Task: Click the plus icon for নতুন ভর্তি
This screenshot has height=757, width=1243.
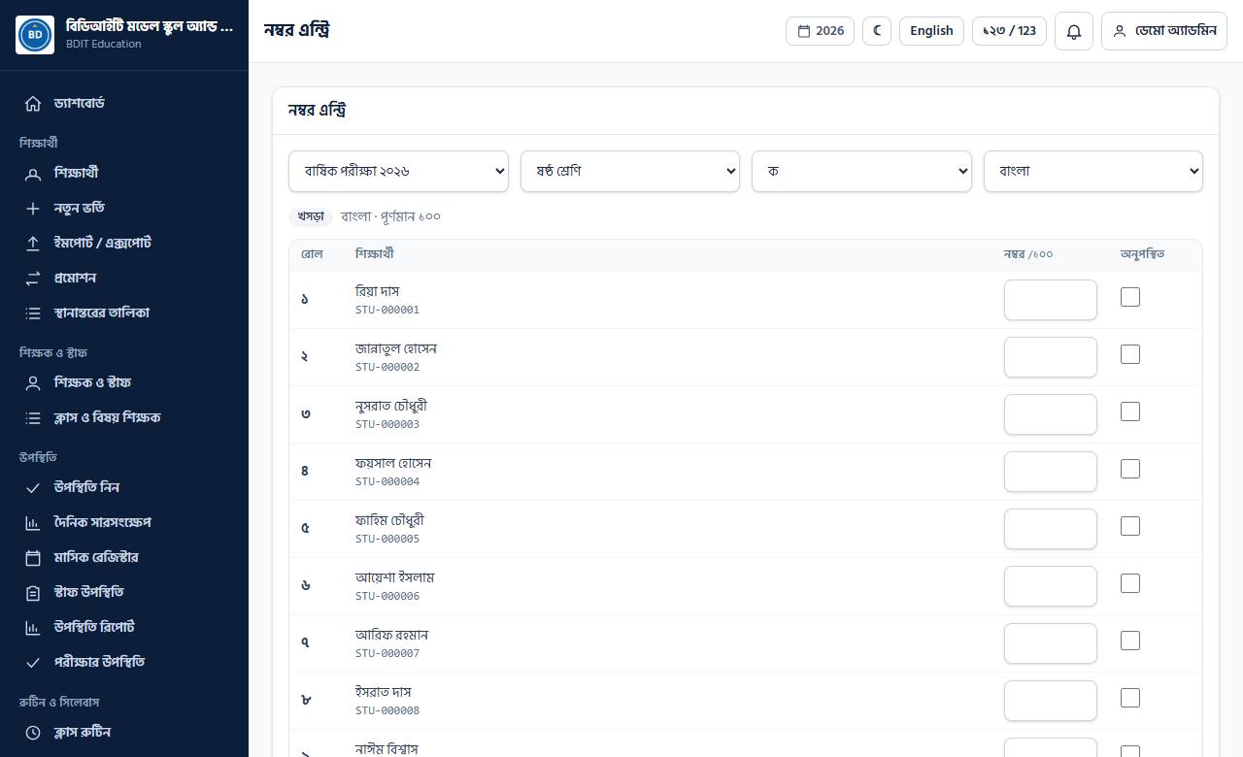Action: pos(33,208)
